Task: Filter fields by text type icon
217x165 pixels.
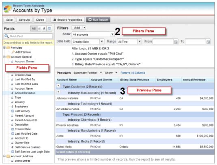Action: (x=39, y=28)
